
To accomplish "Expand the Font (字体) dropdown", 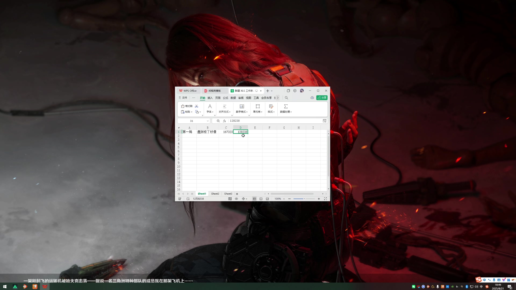I will pyautogui.click(x=210, y=112).
